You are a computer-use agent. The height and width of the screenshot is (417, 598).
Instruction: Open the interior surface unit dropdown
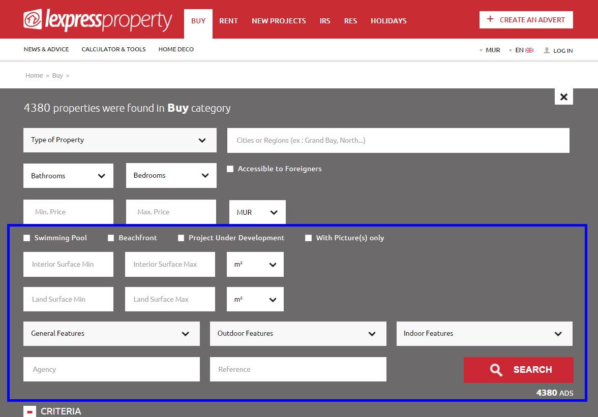tap(255, 264)
